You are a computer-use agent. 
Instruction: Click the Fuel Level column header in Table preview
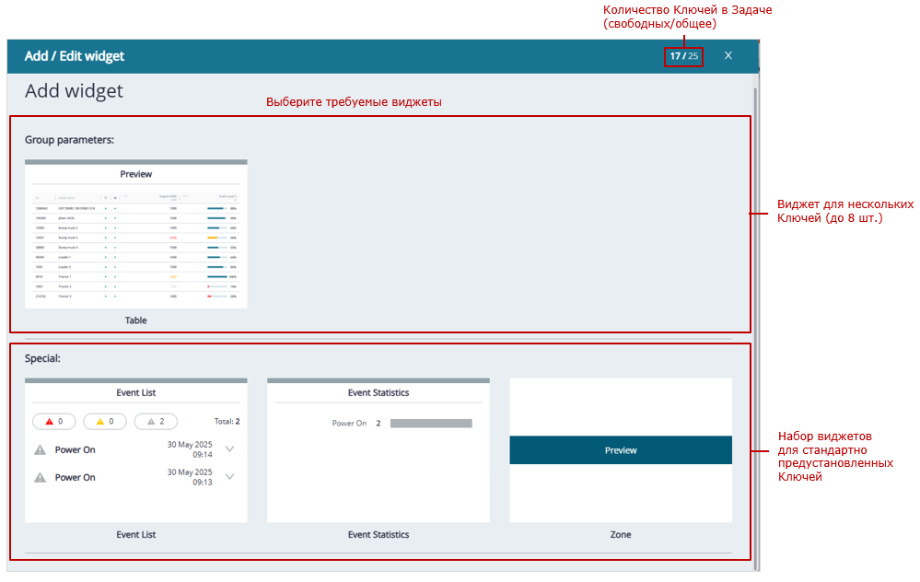pos(227,196)
